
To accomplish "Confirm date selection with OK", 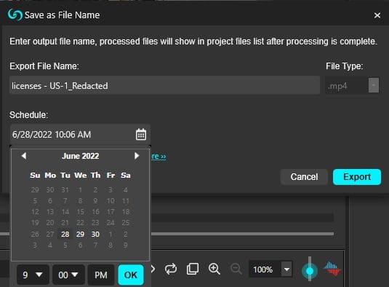I will 131,275.
